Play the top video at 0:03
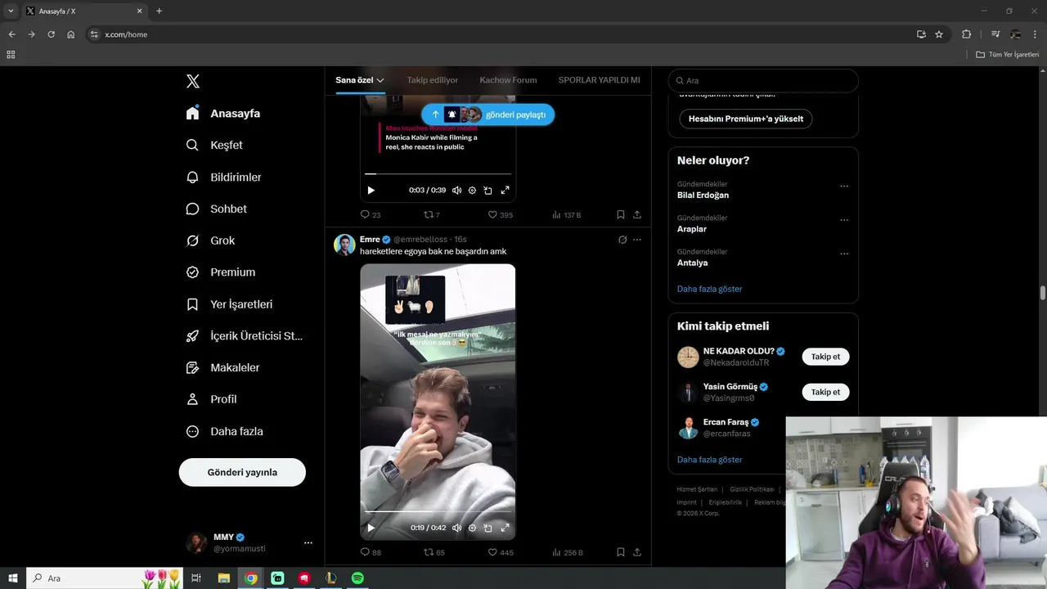1047x589 pixels. tap(371, 190)
